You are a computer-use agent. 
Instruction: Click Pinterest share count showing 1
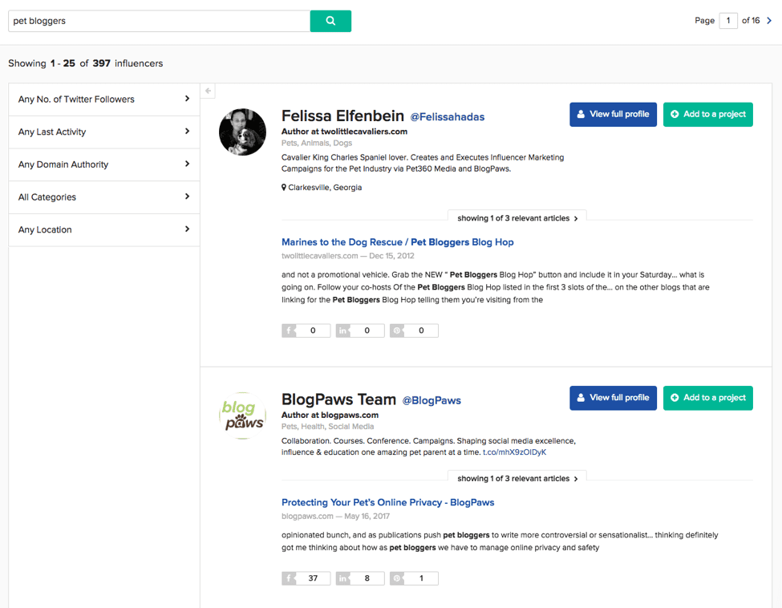click(x=414, y=578)
